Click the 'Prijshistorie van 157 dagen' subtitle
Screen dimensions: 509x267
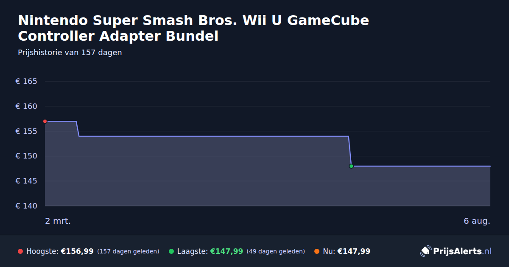point(70,53)
